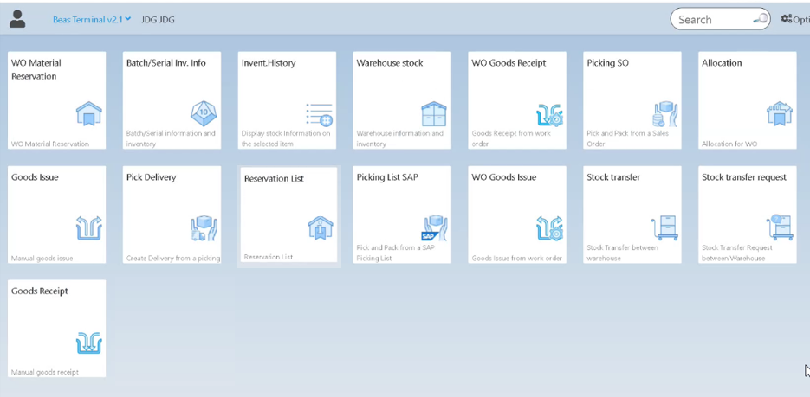810x397 pixels.
Task: Select the Stock transfer request tile
Action: coord(748,215)
